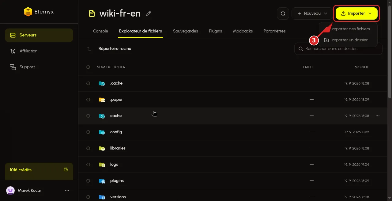Open the three-dot menu on cache row
Viewport: 392px width, 201px height.
[x=378, y=116]
